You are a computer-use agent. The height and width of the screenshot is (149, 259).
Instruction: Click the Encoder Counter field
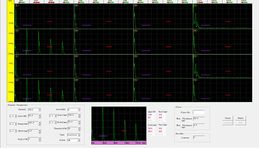click(x=199, y=138)
